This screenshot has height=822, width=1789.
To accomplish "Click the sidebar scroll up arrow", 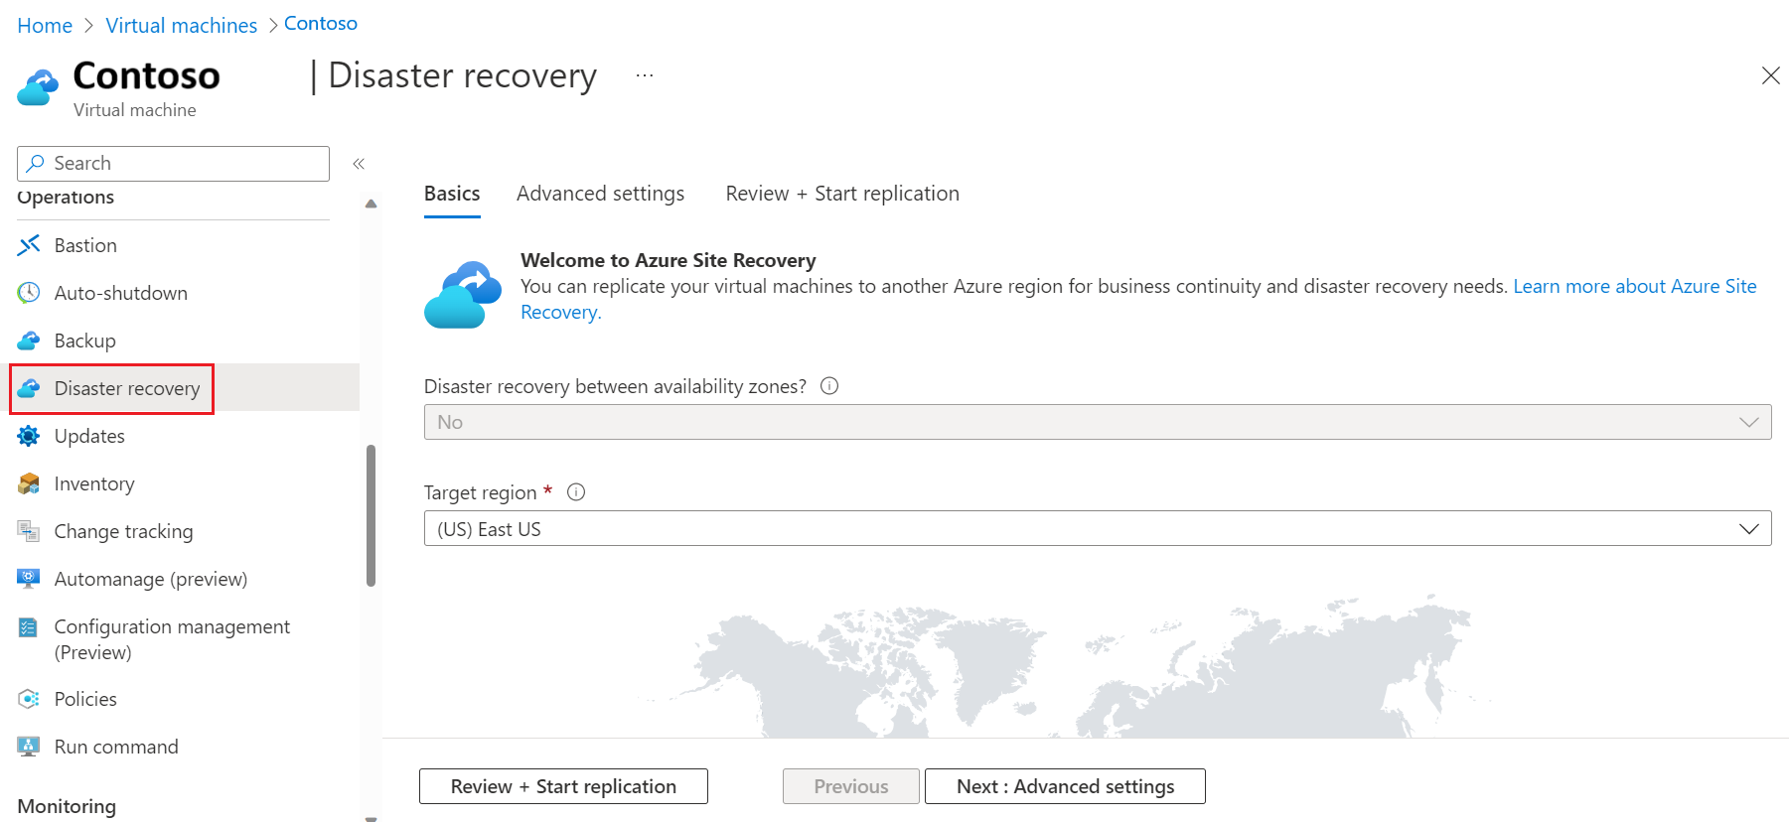I will point(371,204).
